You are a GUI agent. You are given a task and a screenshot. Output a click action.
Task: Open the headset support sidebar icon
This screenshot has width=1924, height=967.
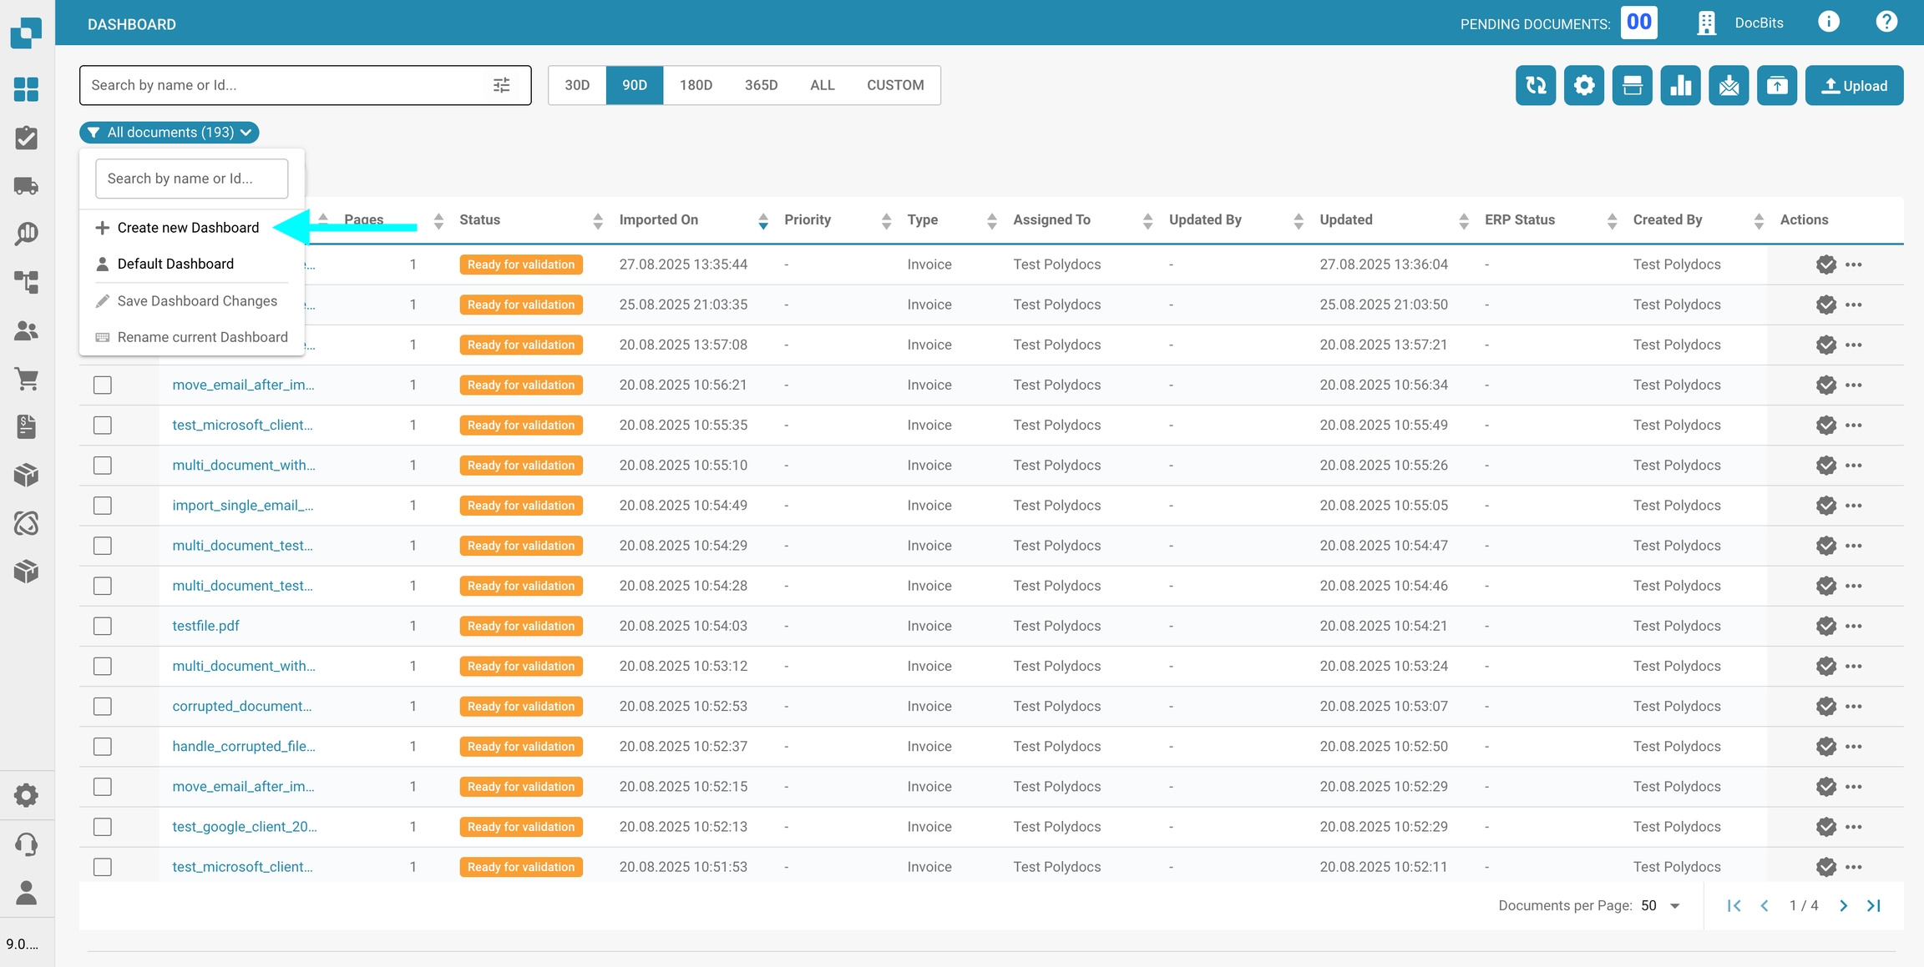click(x=27, y=844)
